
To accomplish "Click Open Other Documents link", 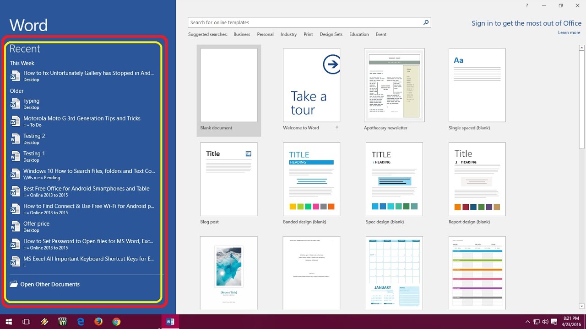I will click(x=50, y=284).
